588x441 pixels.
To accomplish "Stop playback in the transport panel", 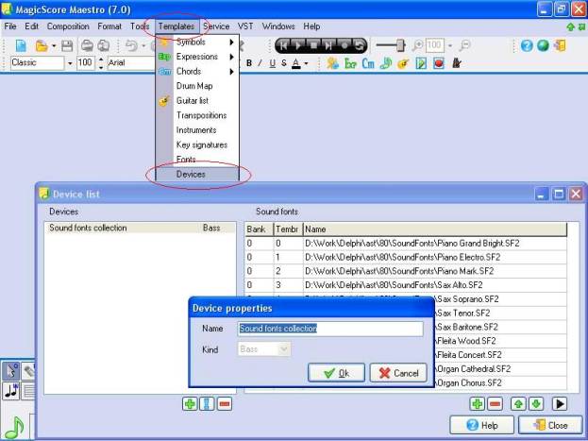I will tap(313, 45).
